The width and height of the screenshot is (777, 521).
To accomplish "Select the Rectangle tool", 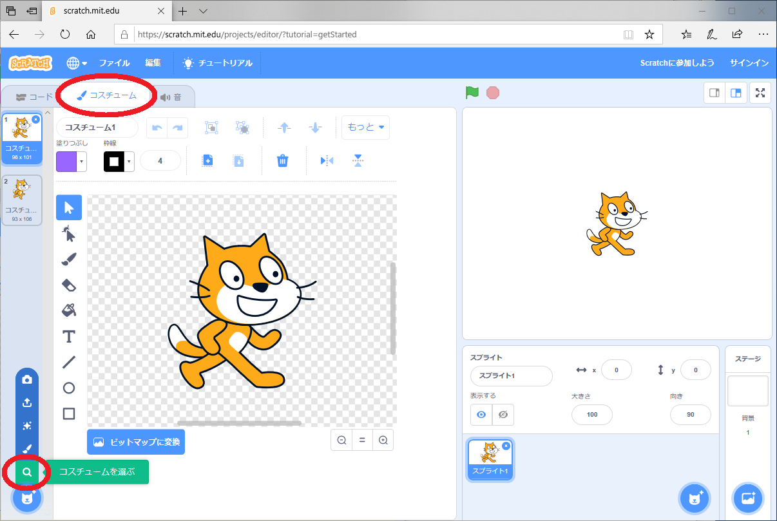I will pos(69,413).
